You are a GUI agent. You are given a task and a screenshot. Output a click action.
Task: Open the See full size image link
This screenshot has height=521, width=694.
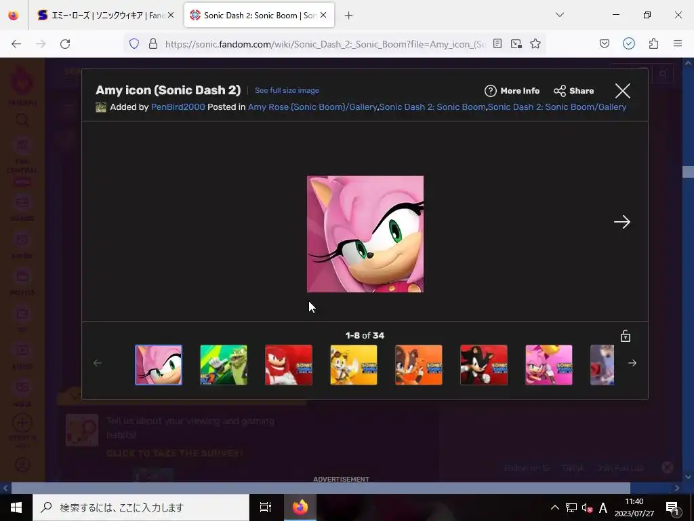[x=287, y=90]
